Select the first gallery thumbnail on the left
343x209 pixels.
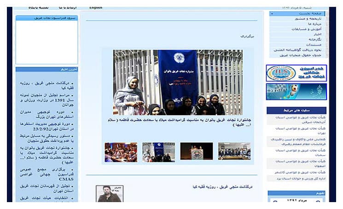tap(121, 152)
